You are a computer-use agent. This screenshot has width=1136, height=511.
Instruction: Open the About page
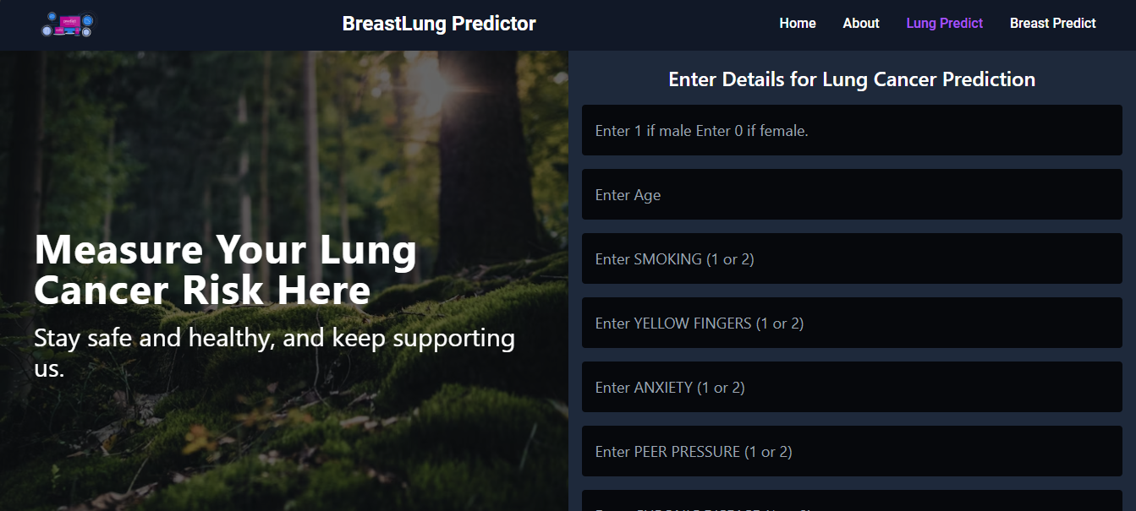(860, 24)
